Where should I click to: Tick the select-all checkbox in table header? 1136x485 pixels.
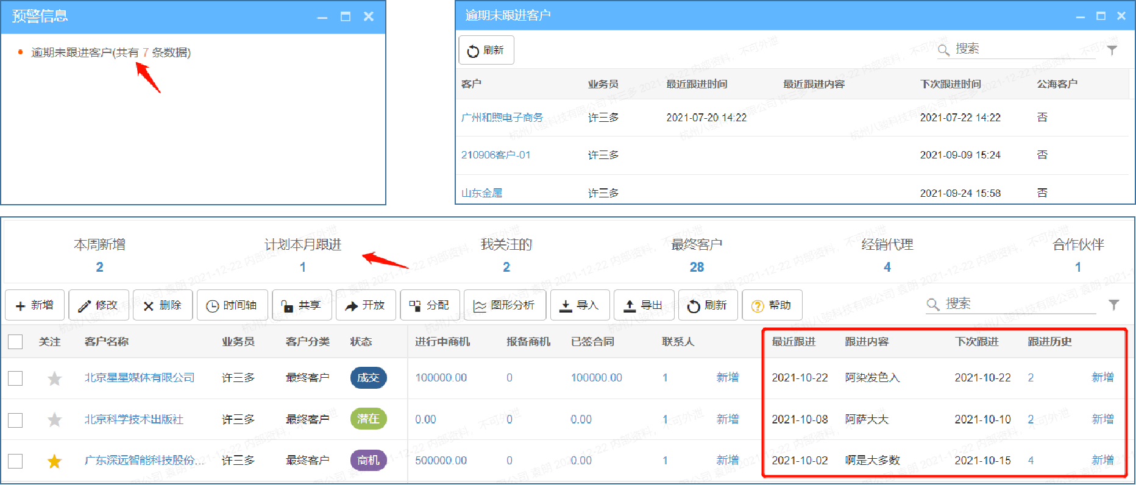[15, 342]
